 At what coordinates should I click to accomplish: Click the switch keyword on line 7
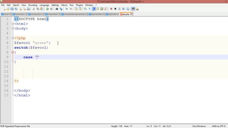coord(21,48)
